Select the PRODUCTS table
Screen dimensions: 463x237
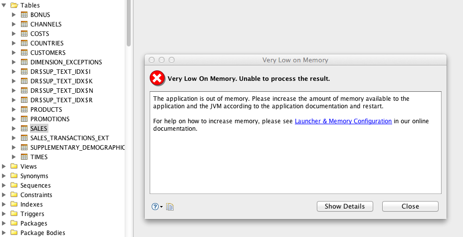click(x=46, y=110)
